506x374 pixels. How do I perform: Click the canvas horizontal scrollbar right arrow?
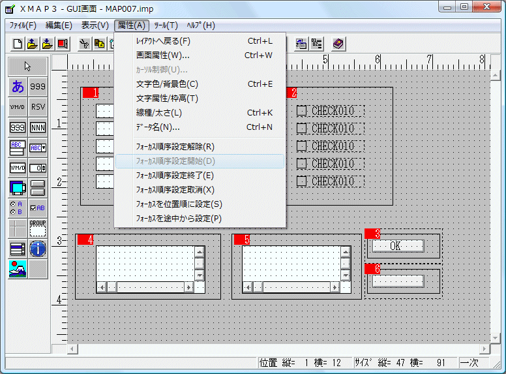pos(484,349)
